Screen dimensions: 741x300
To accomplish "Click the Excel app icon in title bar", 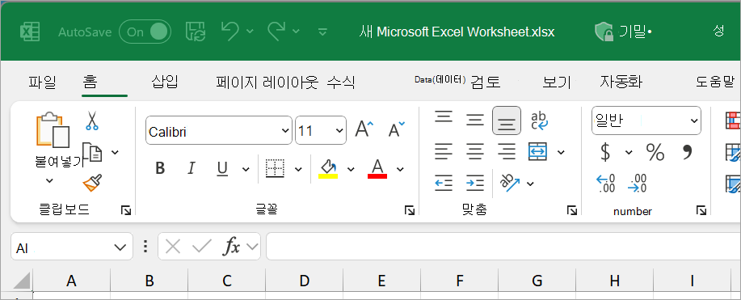I will (29, 32).
